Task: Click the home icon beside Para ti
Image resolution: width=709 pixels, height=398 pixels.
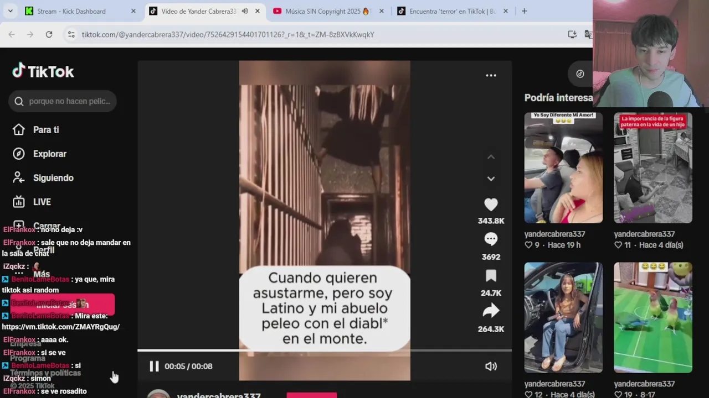Action: pyautogui.click(x=19, y=129)
